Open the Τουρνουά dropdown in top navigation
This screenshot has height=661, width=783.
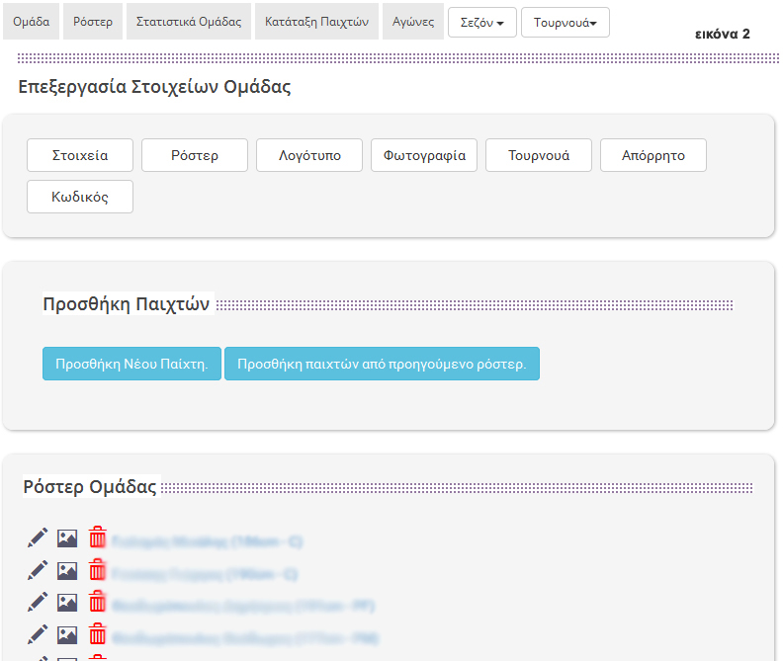(565, 22)
